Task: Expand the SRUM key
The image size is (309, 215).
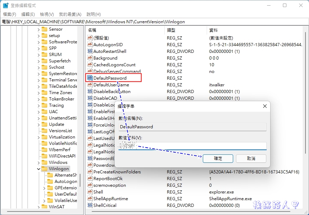Action: pos(39,55)
